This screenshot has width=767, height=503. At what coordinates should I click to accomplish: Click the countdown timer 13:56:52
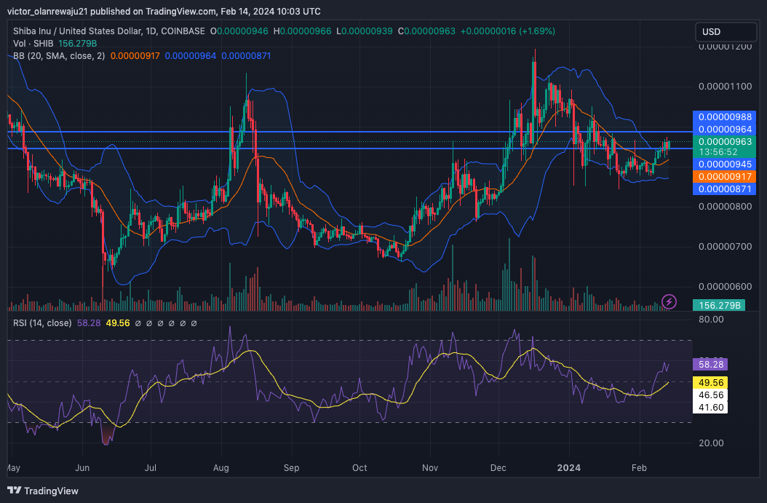tap(718, 152)
